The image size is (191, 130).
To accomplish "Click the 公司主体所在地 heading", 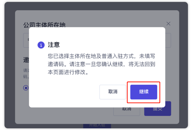I will click(x=44, y=25).
